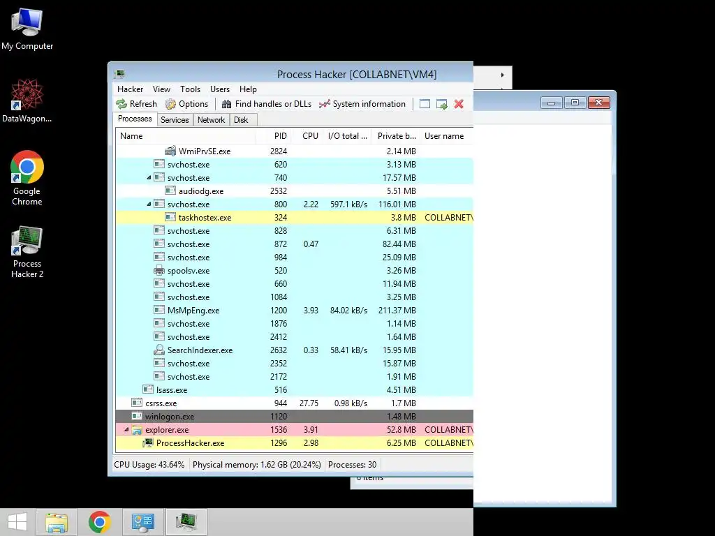Screen dimensions: 715x536
Task: Open Process Hacker 2 desktop shortcut
Action: [x=27, y=251]
